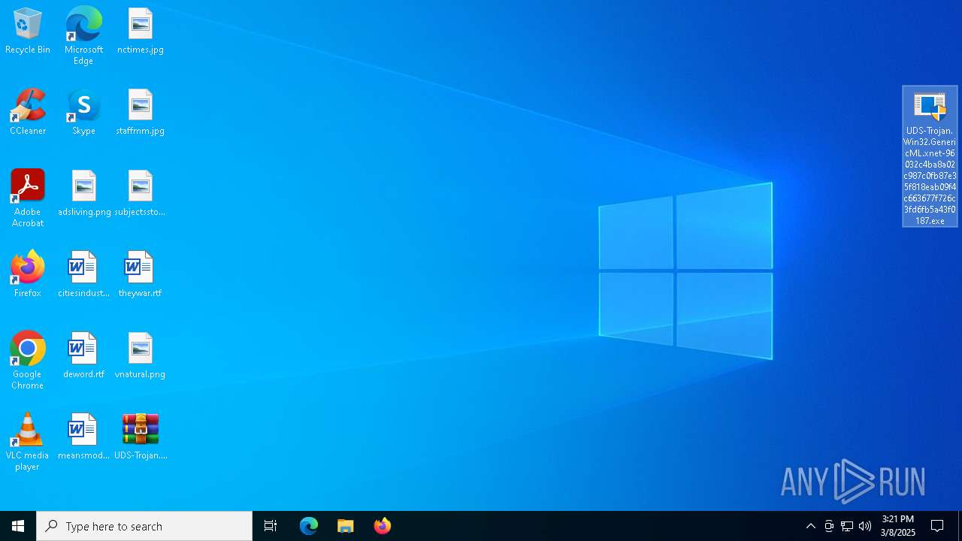Viewport: 962px width, 541px height.
Task: Open the volume control tray icon
Action: [865, 526]
